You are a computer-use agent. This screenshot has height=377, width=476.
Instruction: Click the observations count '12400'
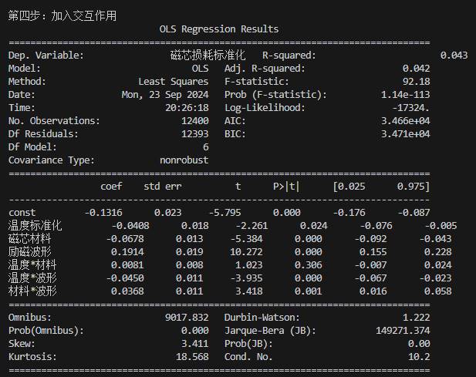[192, 120]
